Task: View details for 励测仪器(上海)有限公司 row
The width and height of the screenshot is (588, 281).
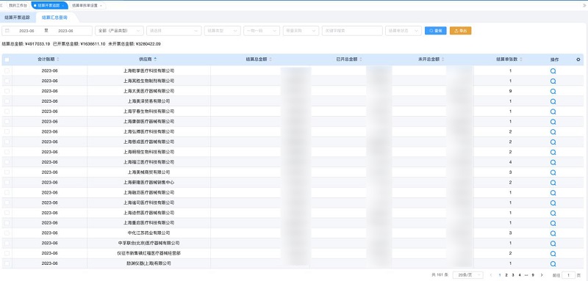Action: [553, 263]
